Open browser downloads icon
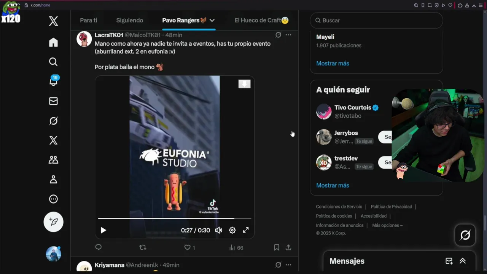 tap(474, 5)
